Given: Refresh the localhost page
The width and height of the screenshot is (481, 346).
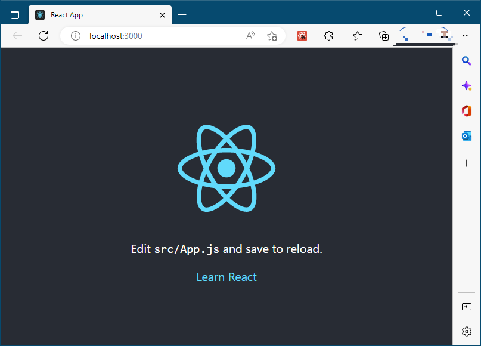Looking at the screenshot, I should pos(44,36).
